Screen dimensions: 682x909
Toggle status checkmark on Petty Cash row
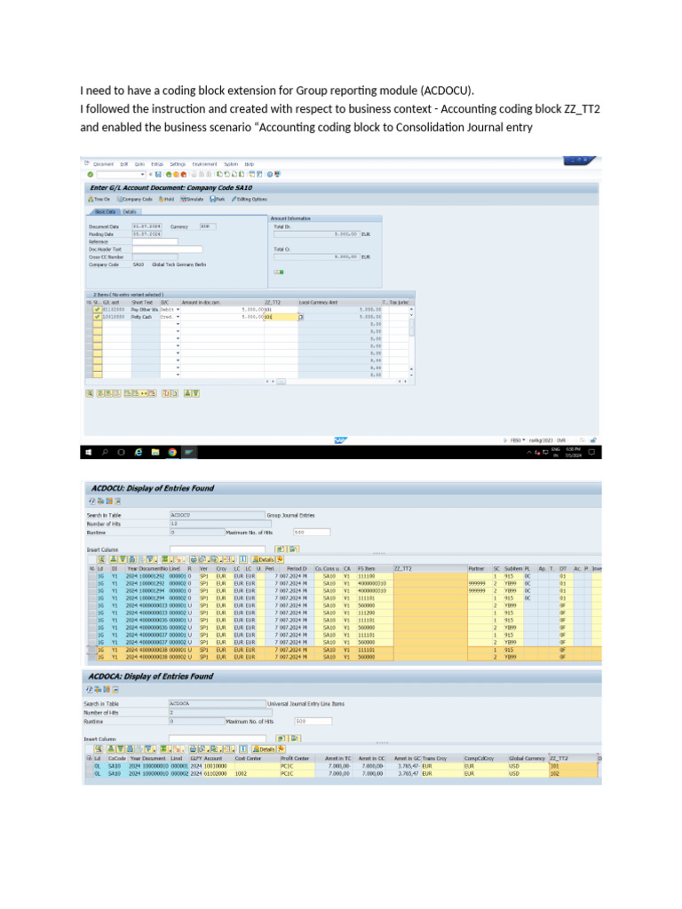click(97, 317)
